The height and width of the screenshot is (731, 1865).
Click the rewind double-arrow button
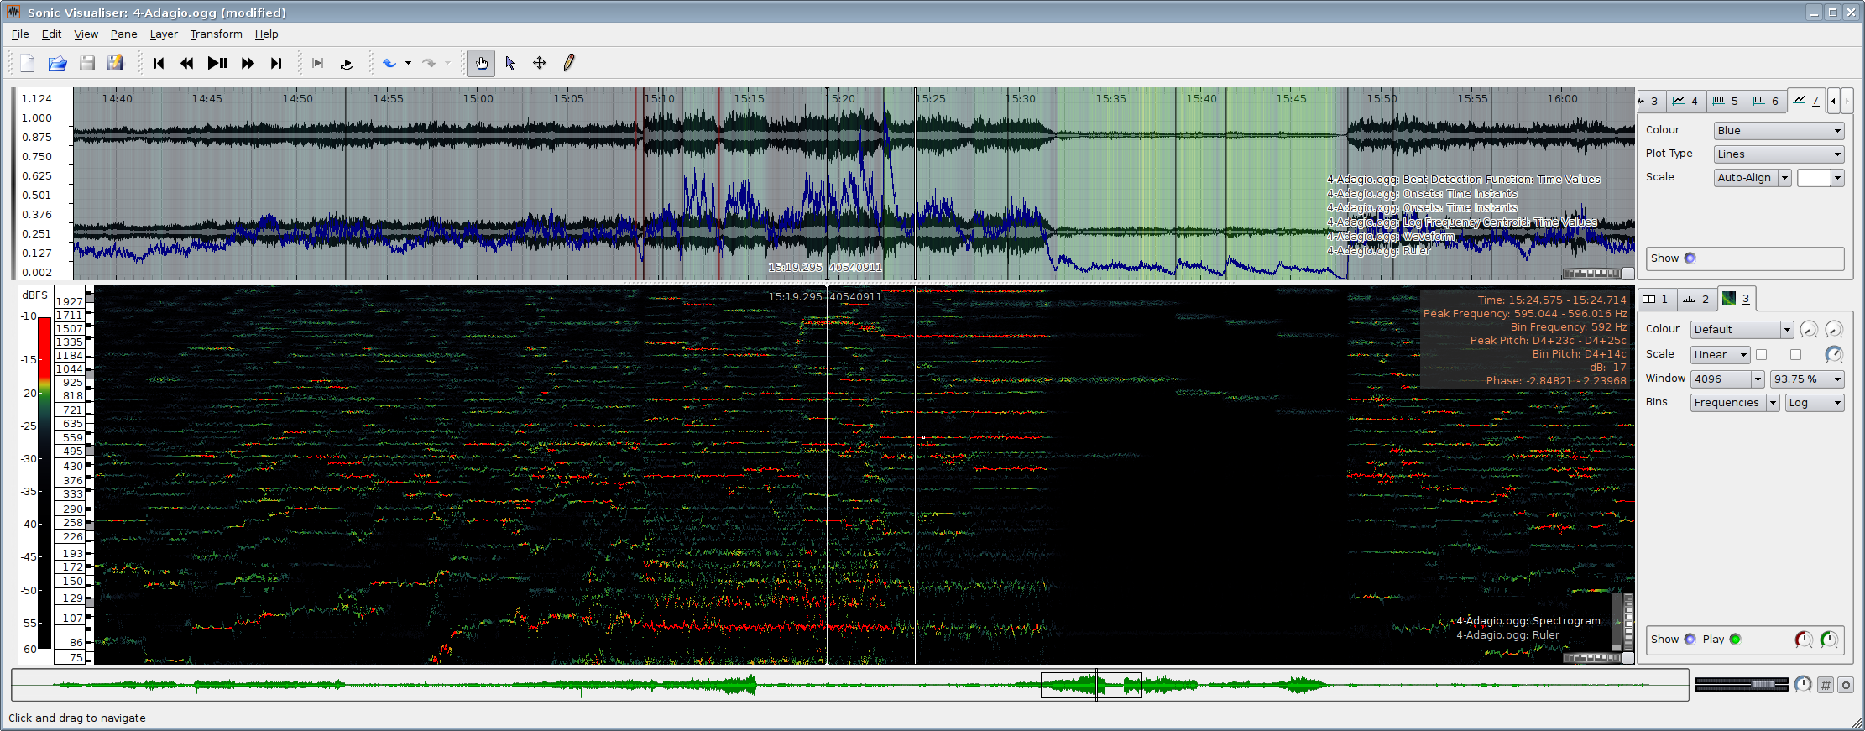pyautogui.click(x=187, y=63)
